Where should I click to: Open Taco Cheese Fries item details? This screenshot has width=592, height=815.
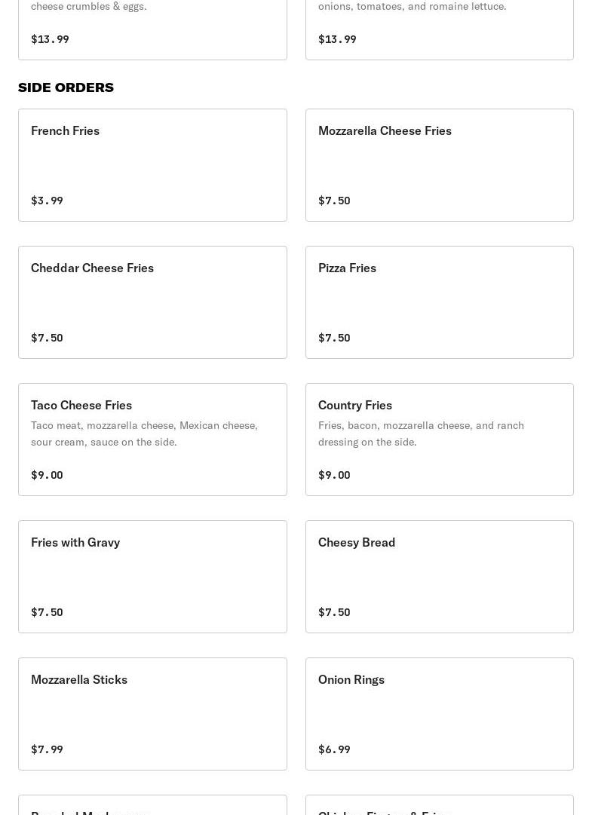[152, 440]
